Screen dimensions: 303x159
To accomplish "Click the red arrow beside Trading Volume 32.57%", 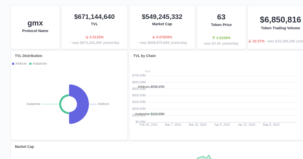I will tap(250, 41).
